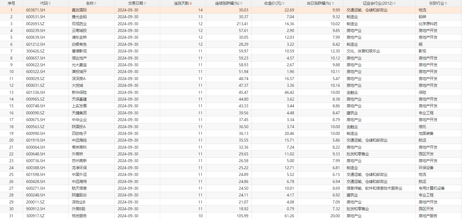Open the 白银有色 stock name
Image resolution: width=462 pixels, height=219 pixels.
(80, 44)
